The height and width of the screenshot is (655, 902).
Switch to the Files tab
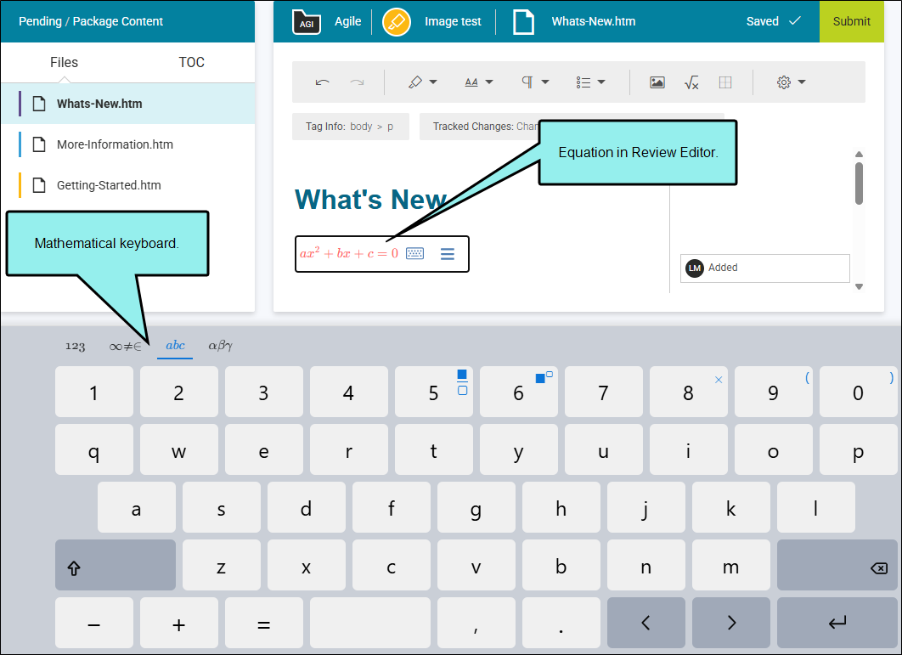(64, 62)
